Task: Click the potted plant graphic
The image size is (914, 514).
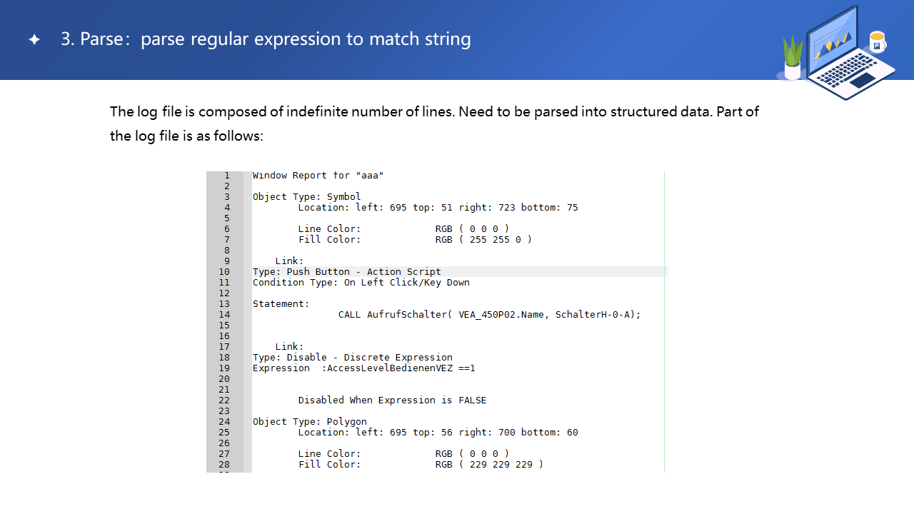Action: click(793, 59)
